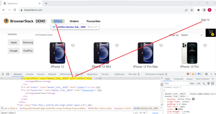Open the Order by Select dropdown
The width and height of the screenshot is (216, 114).
tap(192, 35)
